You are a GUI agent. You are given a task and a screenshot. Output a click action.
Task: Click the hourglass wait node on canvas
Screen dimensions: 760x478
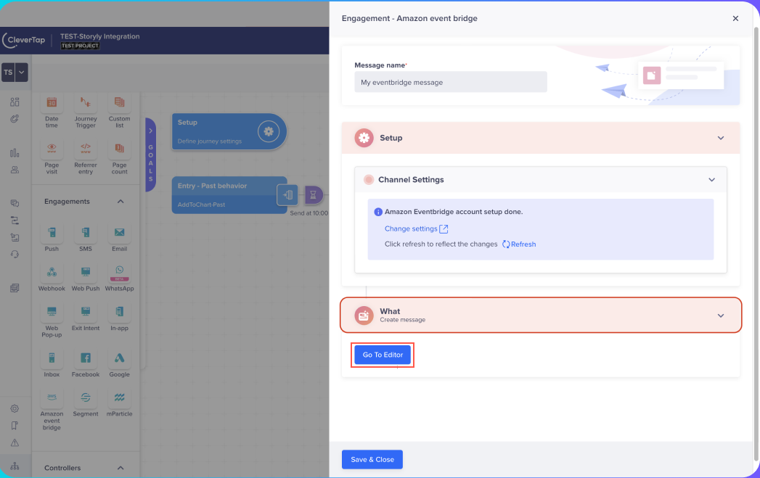coord(314,194)
